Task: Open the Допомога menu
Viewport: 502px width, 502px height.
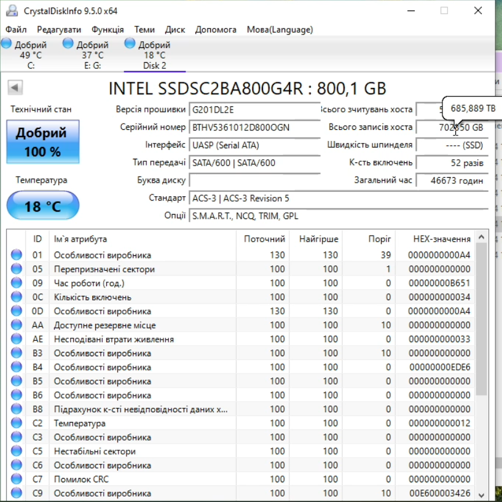Action: tap(216, 30)
